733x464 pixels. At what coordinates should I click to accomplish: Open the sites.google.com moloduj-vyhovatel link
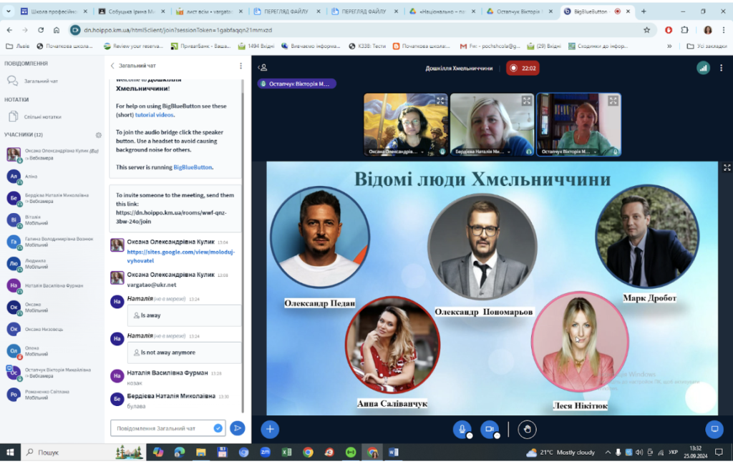pos(181,256)
